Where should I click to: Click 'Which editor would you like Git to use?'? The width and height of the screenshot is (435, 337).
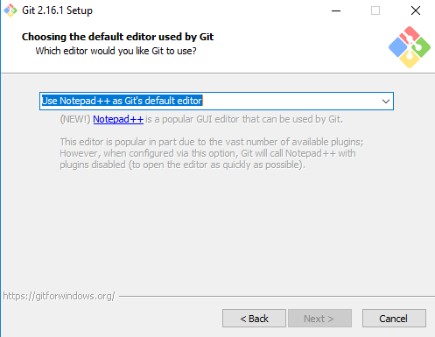tap(116, 51)
